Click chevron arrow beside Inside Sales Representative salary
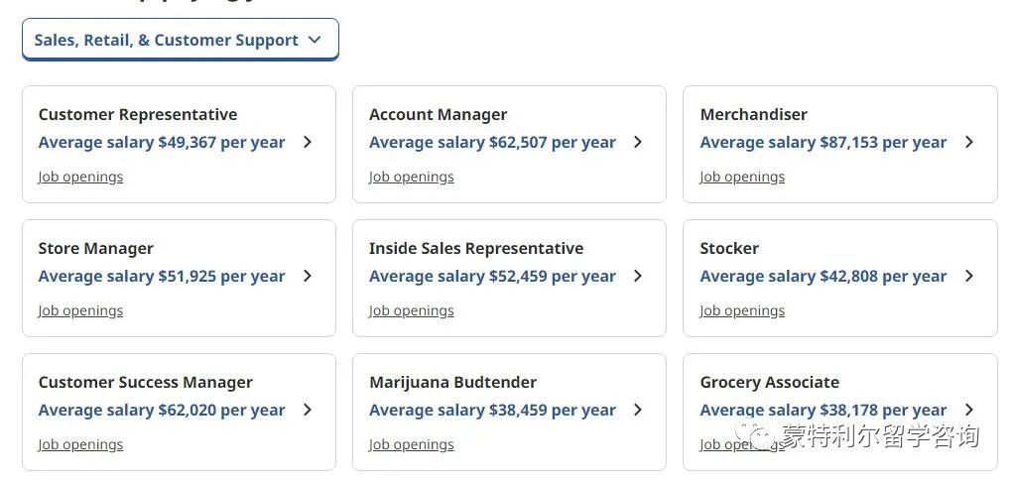 [x=638, y=277]
